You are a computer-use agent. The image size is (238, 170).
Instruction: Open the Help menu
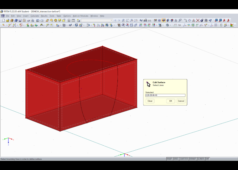click(x=102, y=16)
